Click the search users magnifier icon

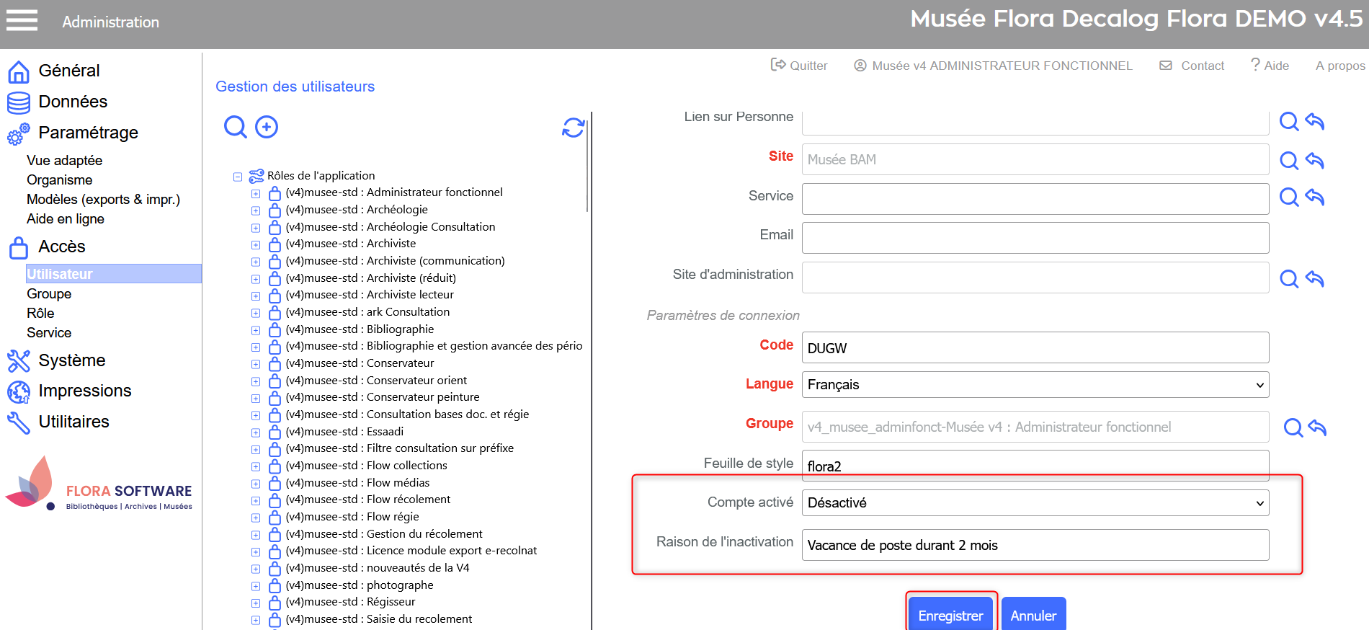pyautogui.click(x=235, y=127)
